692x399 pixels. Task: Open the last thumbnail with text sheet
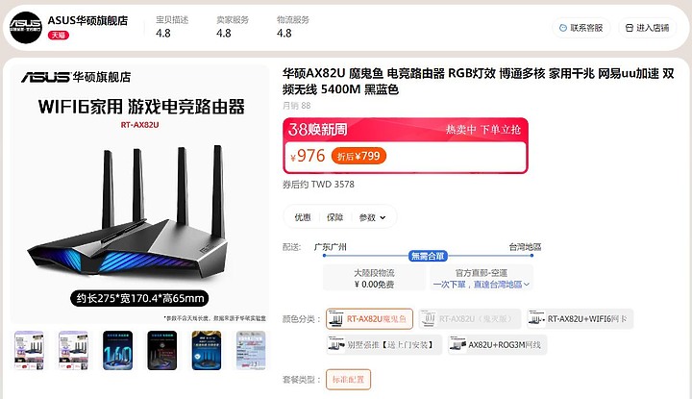251,351
